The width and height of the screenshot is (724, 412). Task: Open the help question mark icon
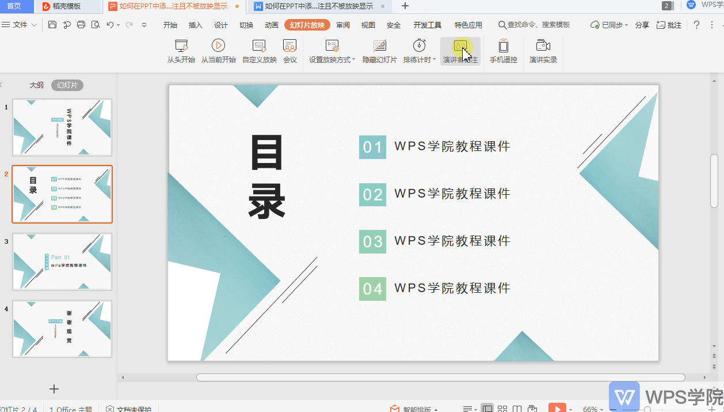pyautogui.click(x=696, y=25)
